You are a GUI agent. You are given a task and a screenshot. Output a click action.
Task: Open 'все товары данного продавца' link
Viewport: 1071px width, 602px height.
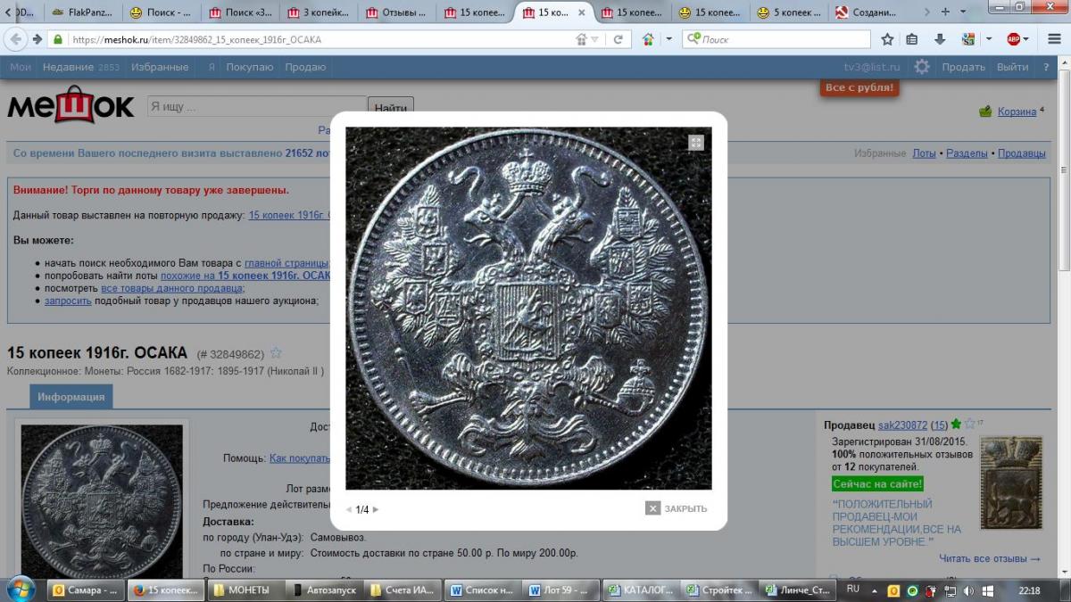(x=171, y=288)
